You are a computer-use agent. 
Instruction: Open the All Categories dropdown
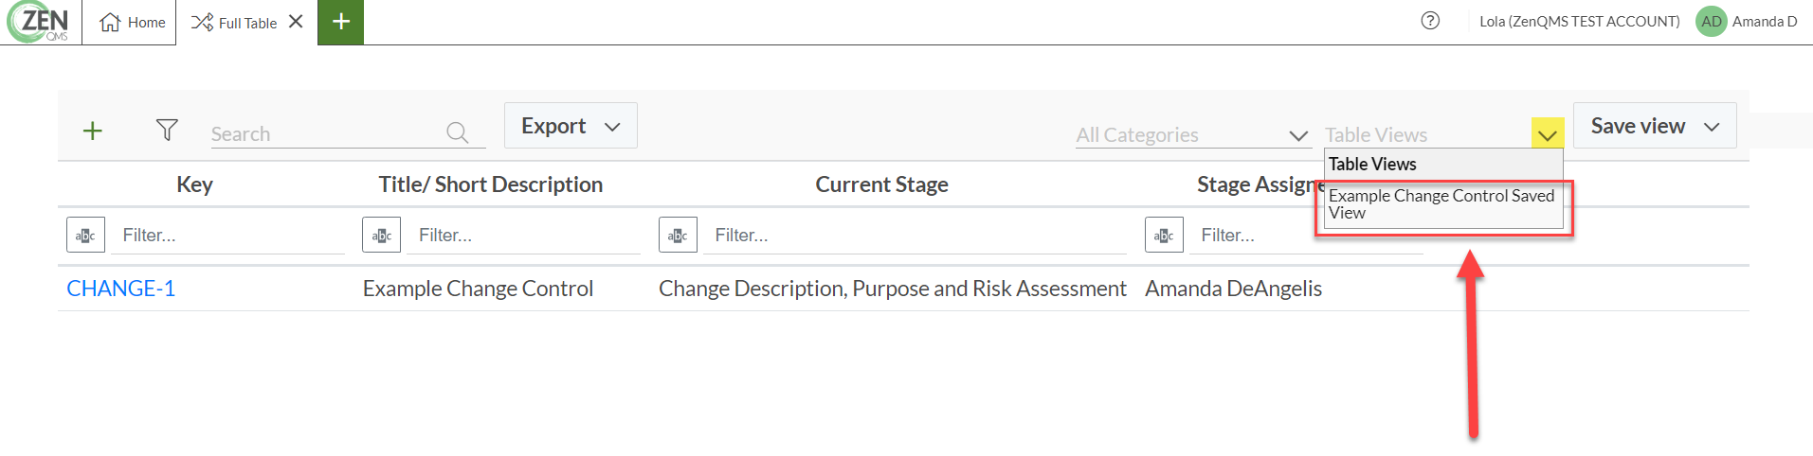click(1191, 134)
